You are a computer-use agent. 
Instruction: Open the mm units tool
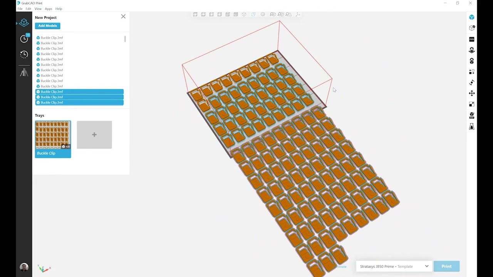471,39
